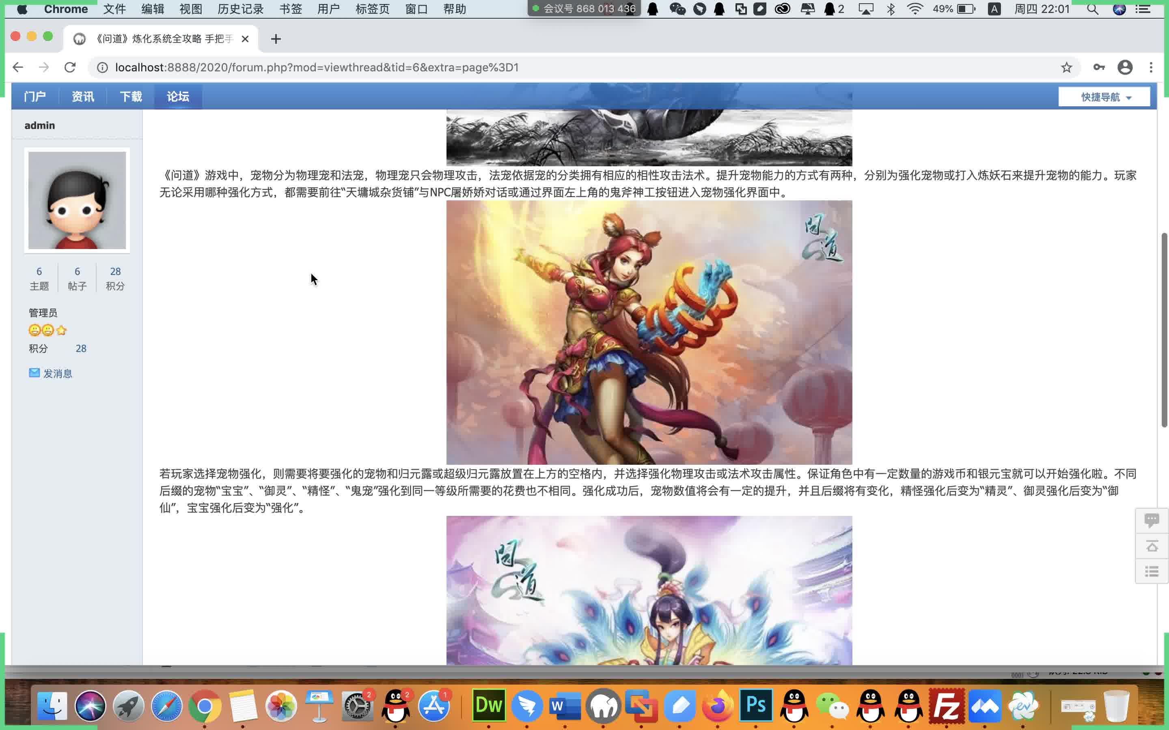
Task: Open the 文件 menu
Action: (114, 9)
